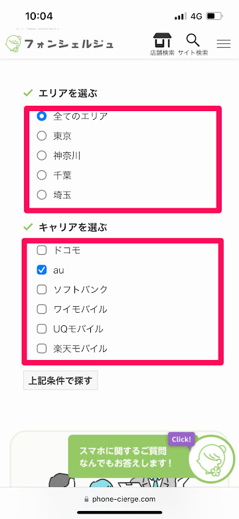Tap the phone-cierge.com address bar
239x519 pixels.
119,499
